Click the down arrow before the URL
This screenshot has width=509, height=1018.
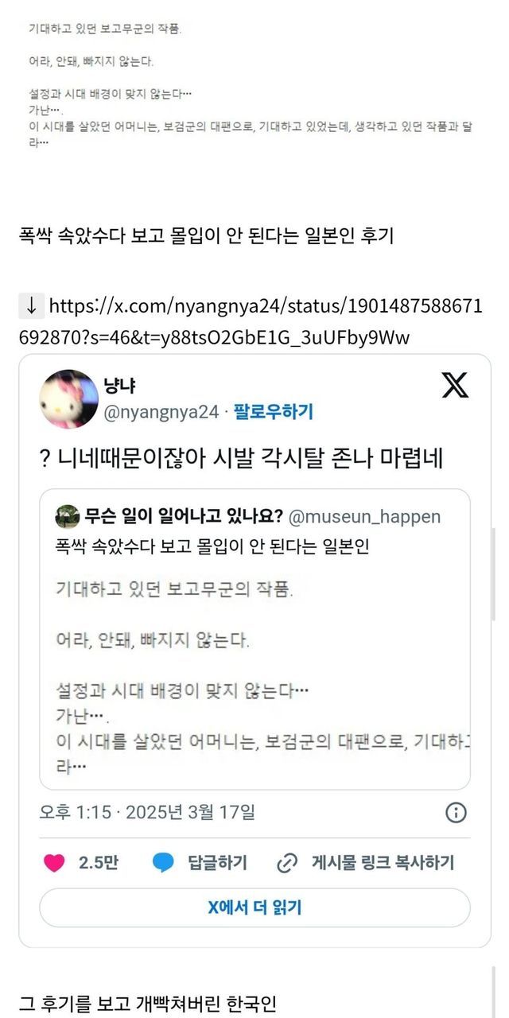point(31,305)
